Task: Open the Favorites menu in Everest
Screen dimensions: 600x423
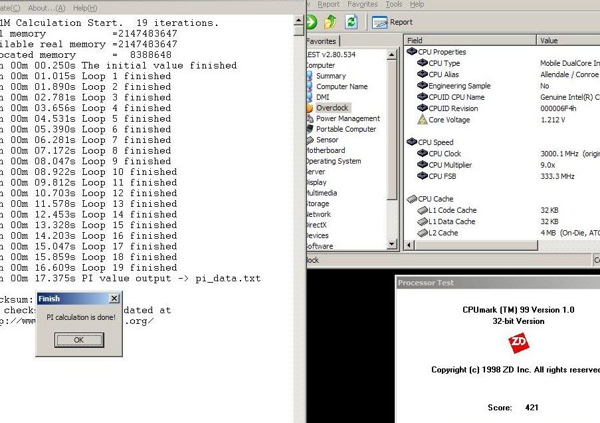Action: [362, 4]
